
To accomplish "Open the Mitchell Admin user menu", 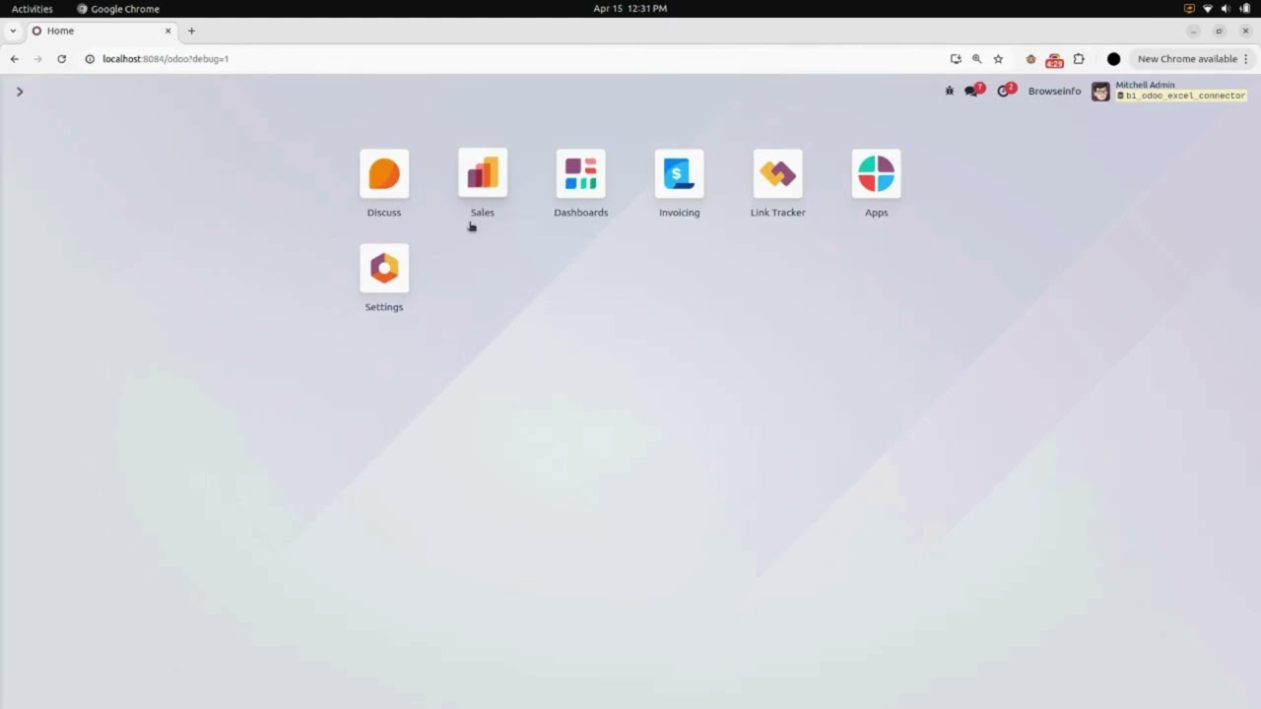I will pyautogui.click(x=1169, y=91).
